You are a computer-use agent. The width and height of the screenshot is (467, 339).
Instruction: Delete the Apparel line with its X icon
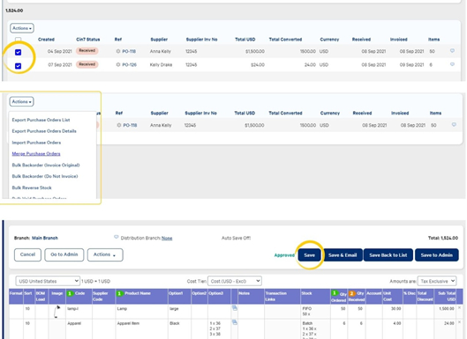(x=460, y=322)
